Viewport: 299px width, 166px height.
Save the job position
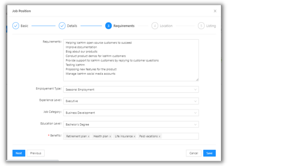tap(209, 153)
